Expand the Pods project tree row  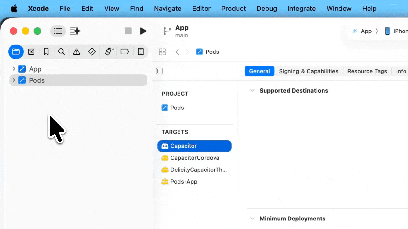point(14,80)
